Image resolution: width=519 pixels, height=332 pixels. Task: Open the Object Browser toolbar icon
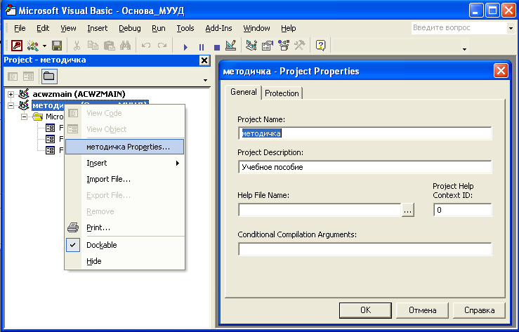[284, 46]
